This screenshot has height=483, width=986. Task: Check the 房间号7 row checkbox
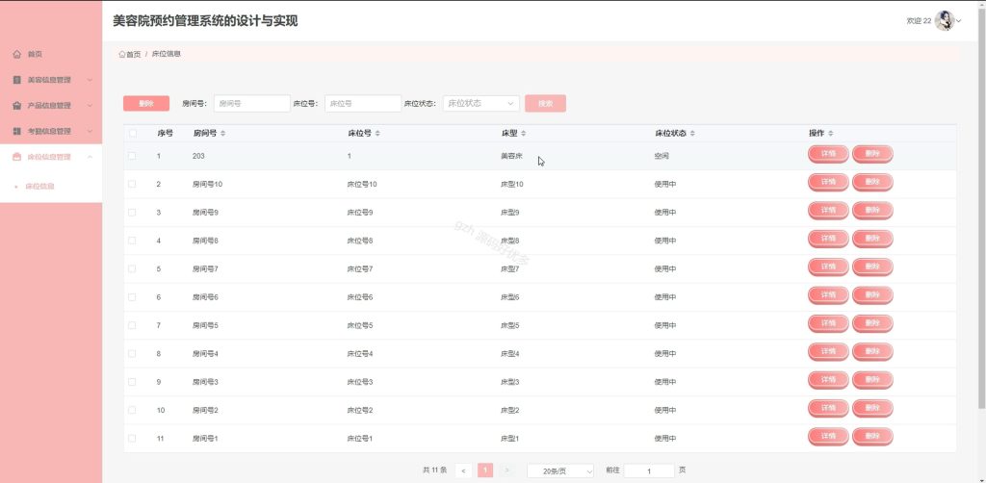click(132, 268)
